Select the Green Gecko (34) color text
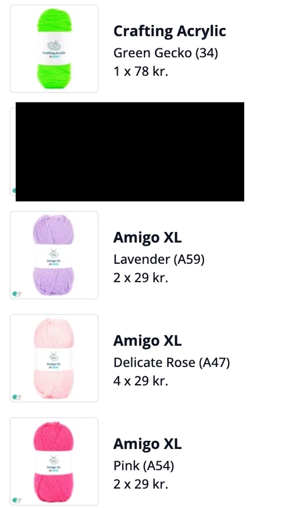Image resolution: width=294 pixels, height=508 pixels. [166, 53]
